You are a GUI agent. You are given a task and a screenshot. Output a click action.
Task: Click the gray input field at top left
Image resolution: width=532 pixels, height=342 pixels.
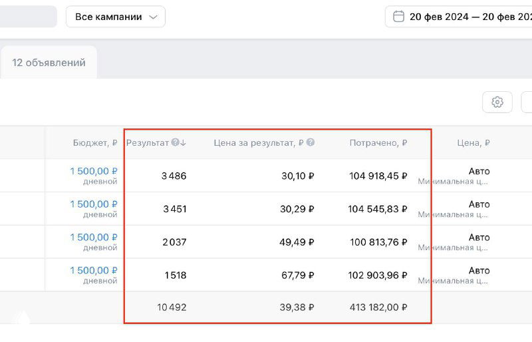tap(27, 17)
